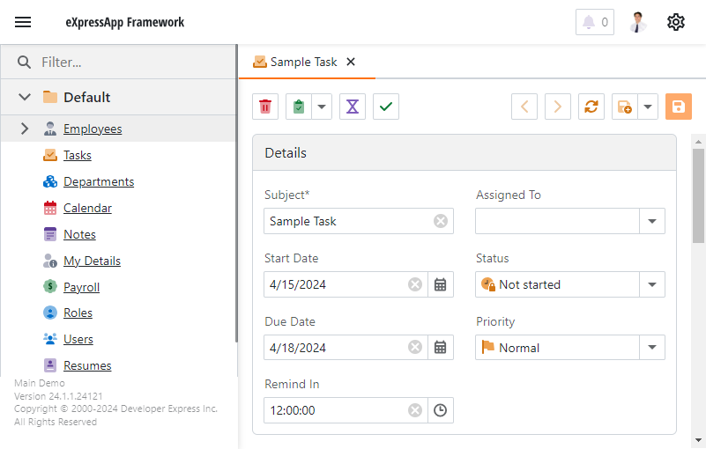The image size is (706, 449).
Task: Save the task with the orange disk button
Action: point(679,107)
